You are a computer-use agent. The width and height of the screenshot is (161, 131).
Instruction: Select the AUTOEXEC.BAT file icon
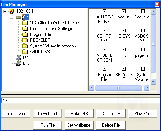point(105,11)
